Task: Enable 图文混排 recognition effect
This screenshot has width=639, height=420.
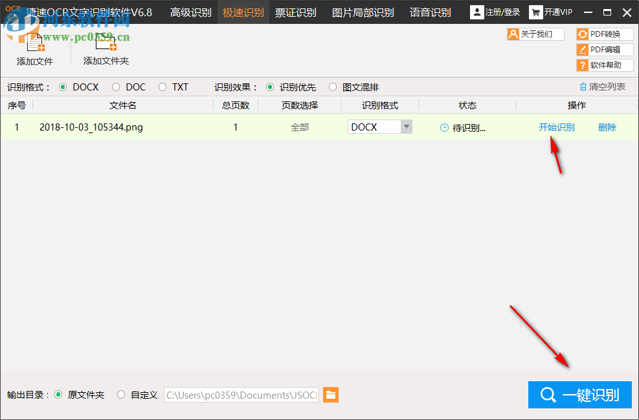Action: pos(333,87)
